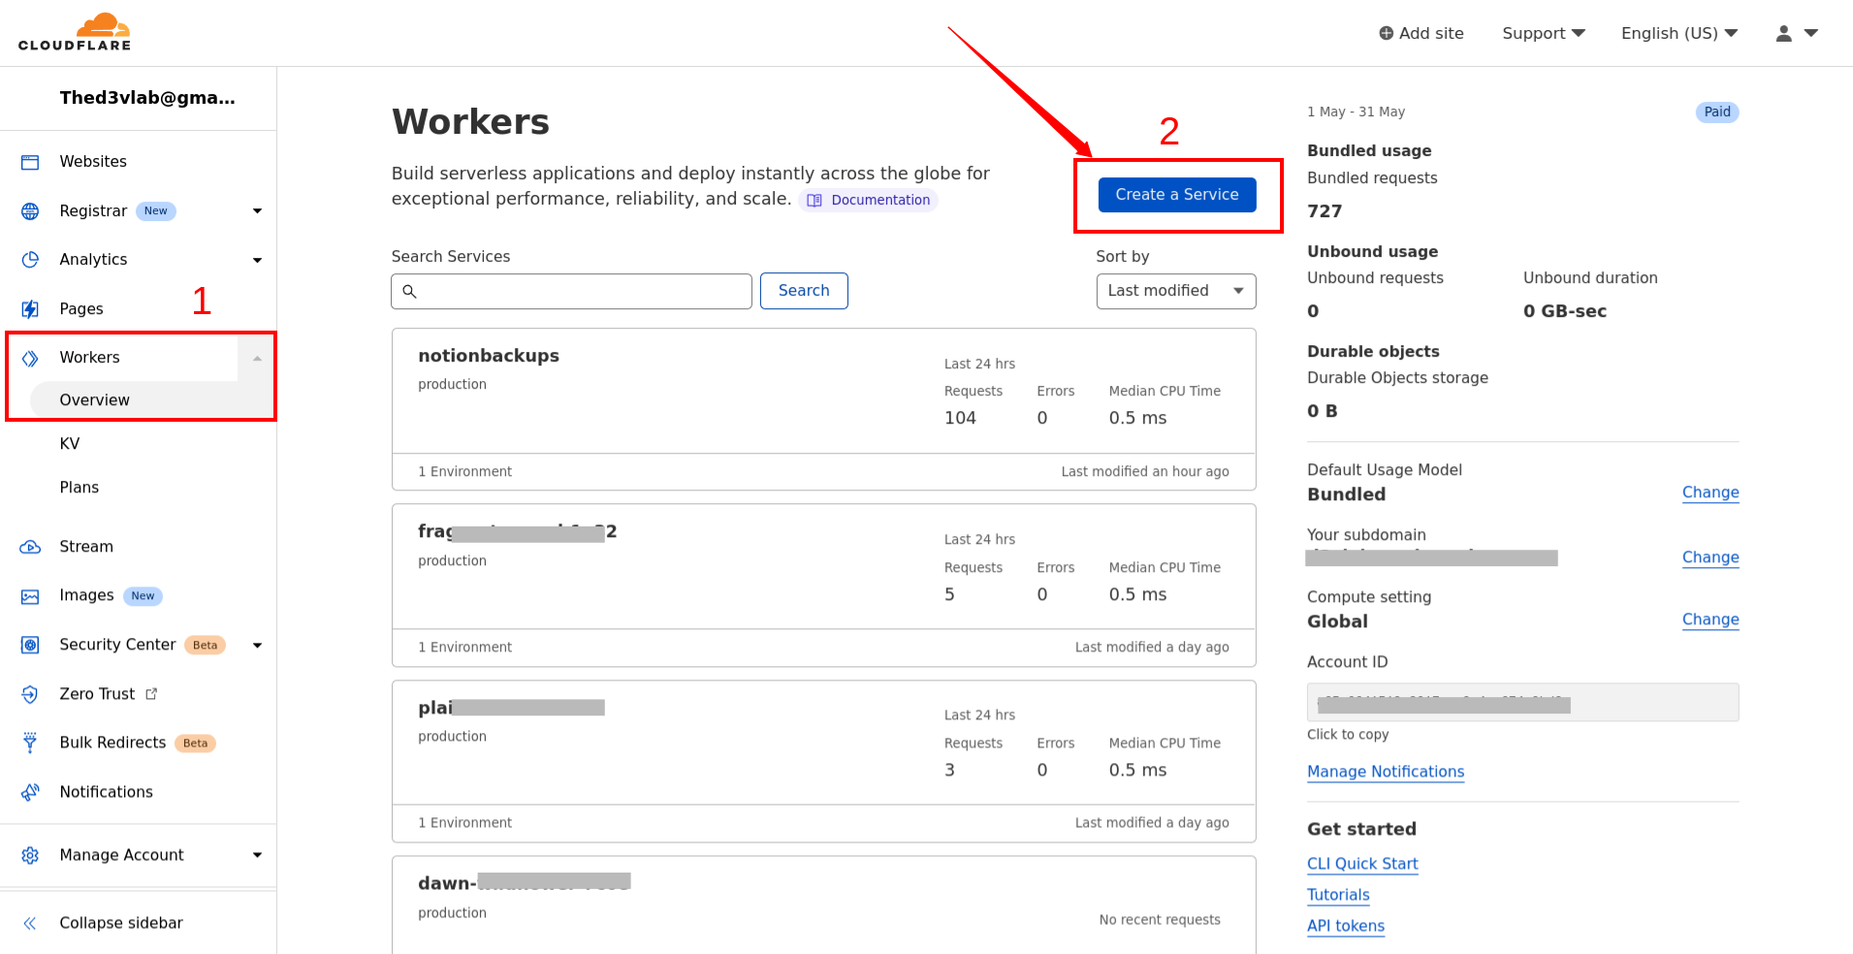Open Manage Notifications link
Screen dimensions: 1853x954
(1386, 772)
